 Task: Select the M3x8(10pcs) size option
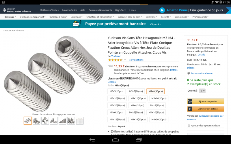coord(155,91)
